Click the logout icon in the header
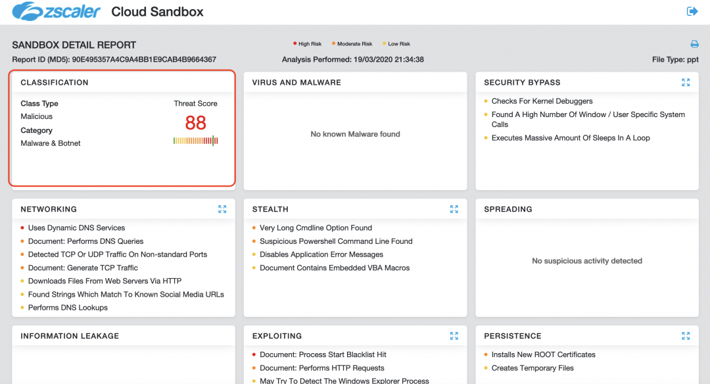This screenshot has height=384, width=710. [x=692, y=11]
